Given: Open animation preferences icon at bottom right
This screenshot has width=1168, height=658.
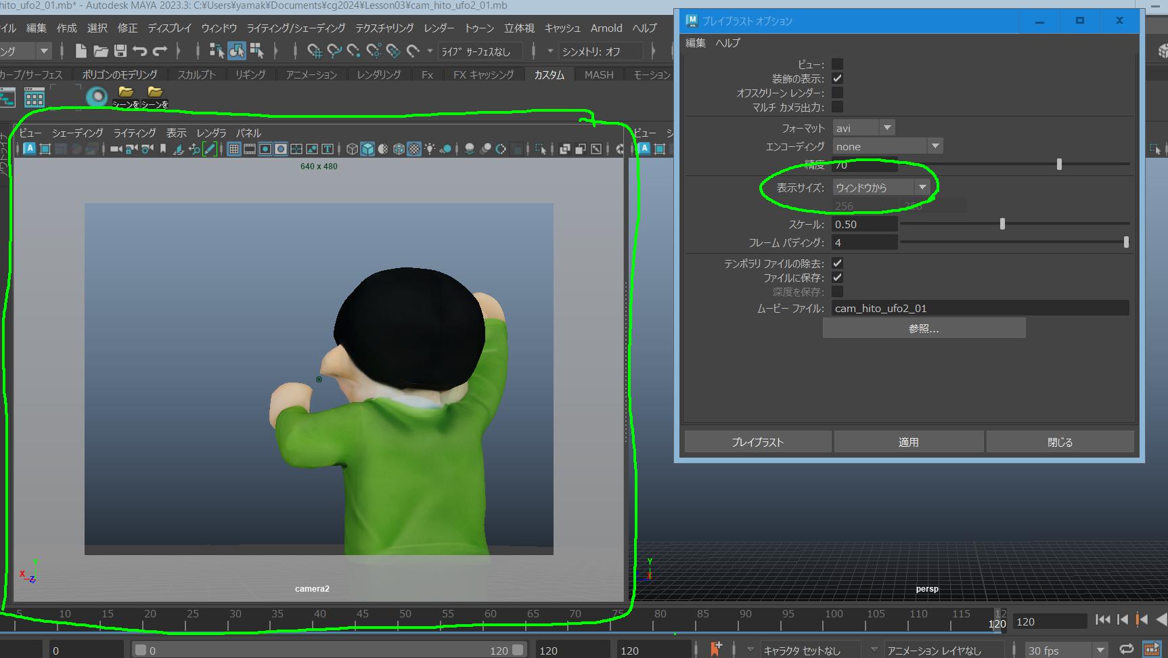Looking at the screenshot, I should click(x=1150, y=650).
